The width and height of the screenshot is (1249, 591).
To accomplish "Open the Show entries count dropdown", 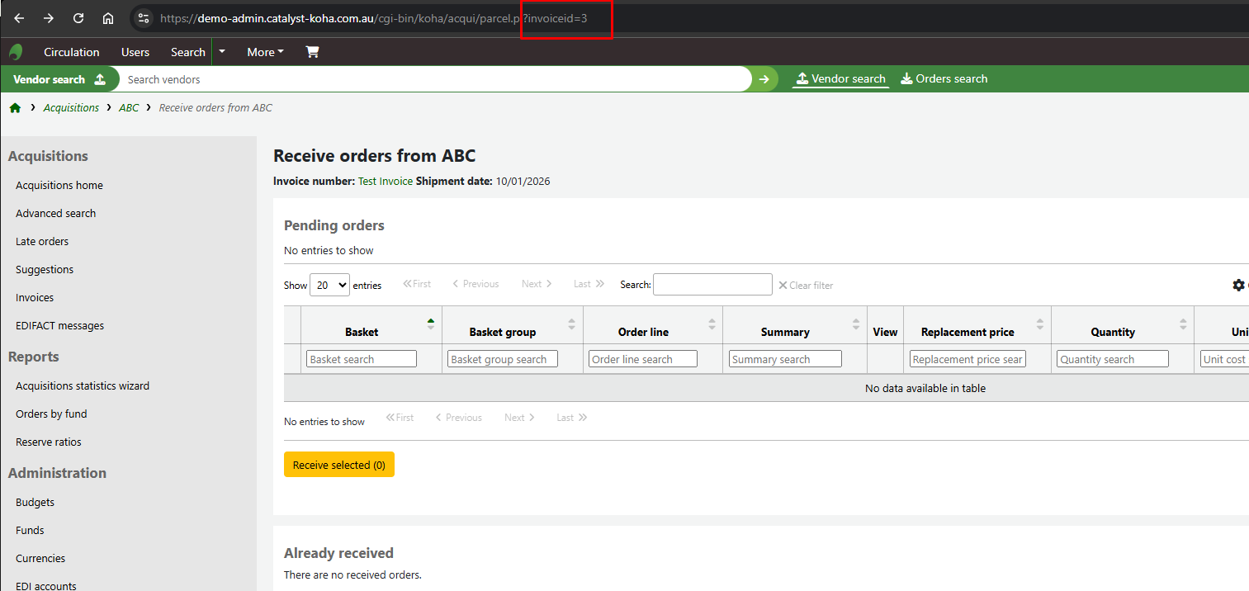I will (329, 285).
